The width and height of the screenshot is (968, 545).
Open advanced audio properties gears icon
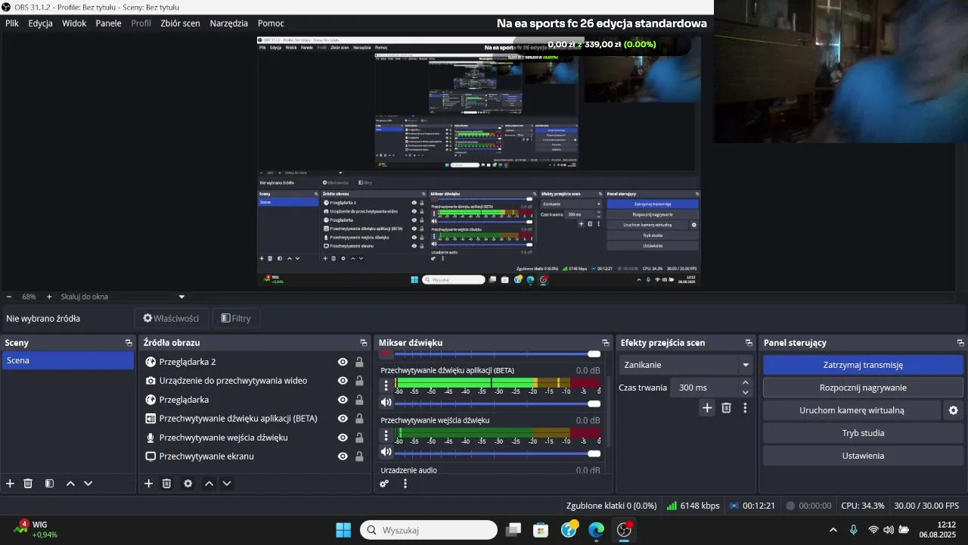coord(384,484)
